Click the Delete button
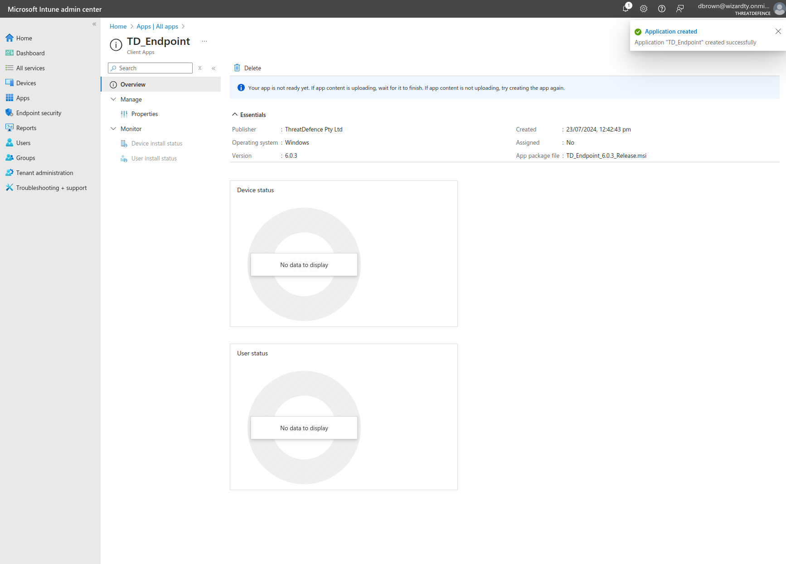 pos(247,68)
